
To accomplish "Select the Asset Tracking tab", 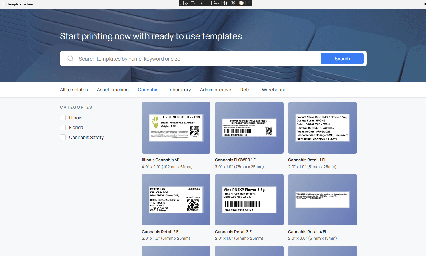I will [x=113, y=90].
